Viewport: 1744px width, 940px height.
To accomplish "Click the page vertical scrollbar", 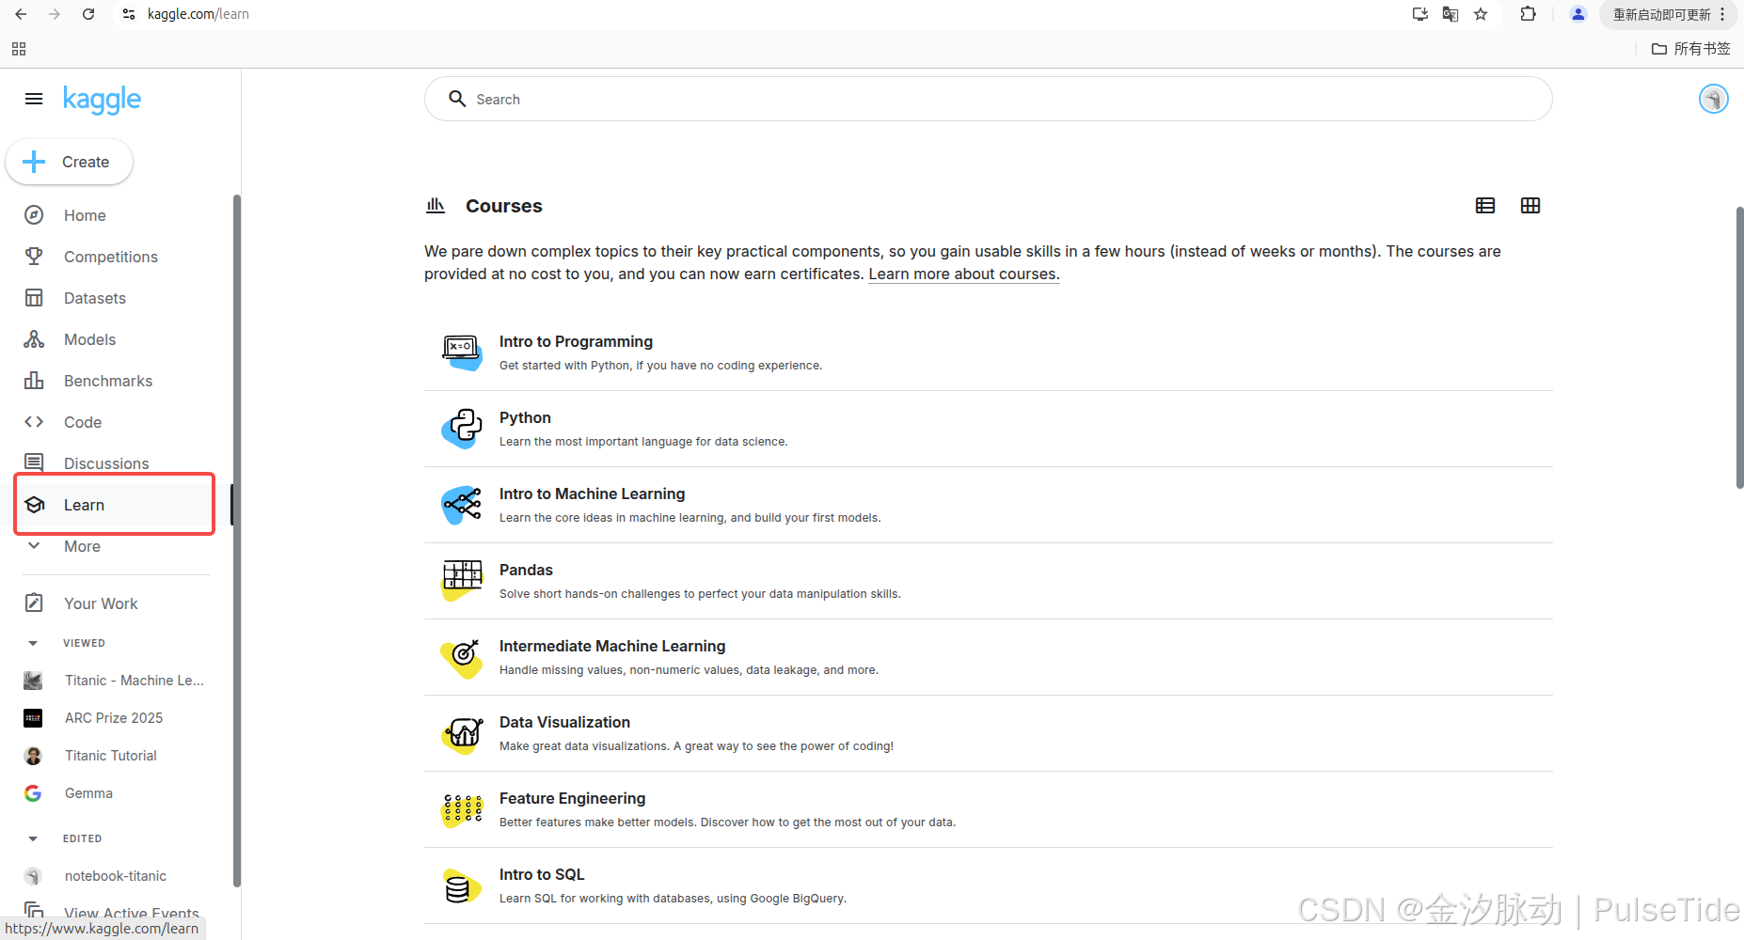I will 1739,348.
